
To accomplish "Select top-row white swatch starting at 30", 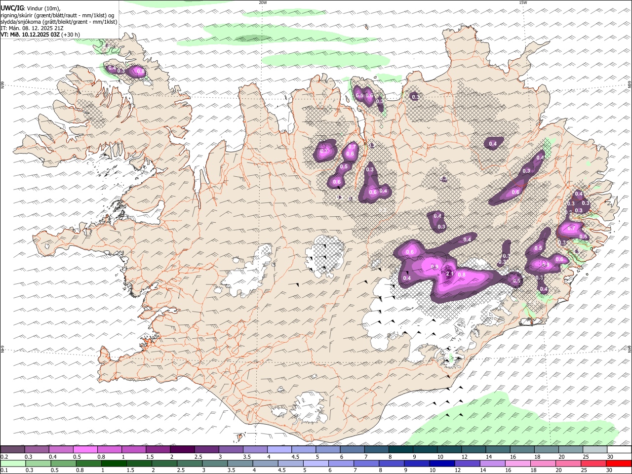I will tap(619, 450).
